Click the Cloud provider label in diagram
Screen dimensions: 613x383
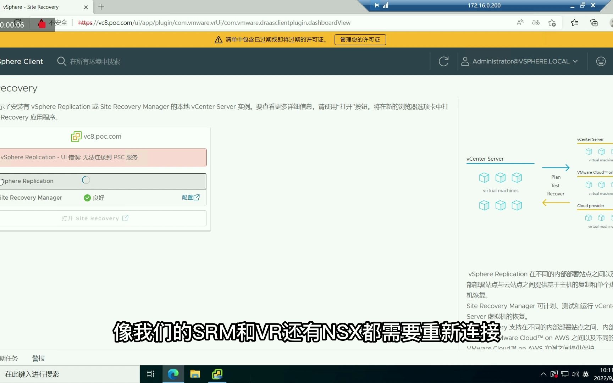pos(591,206)
